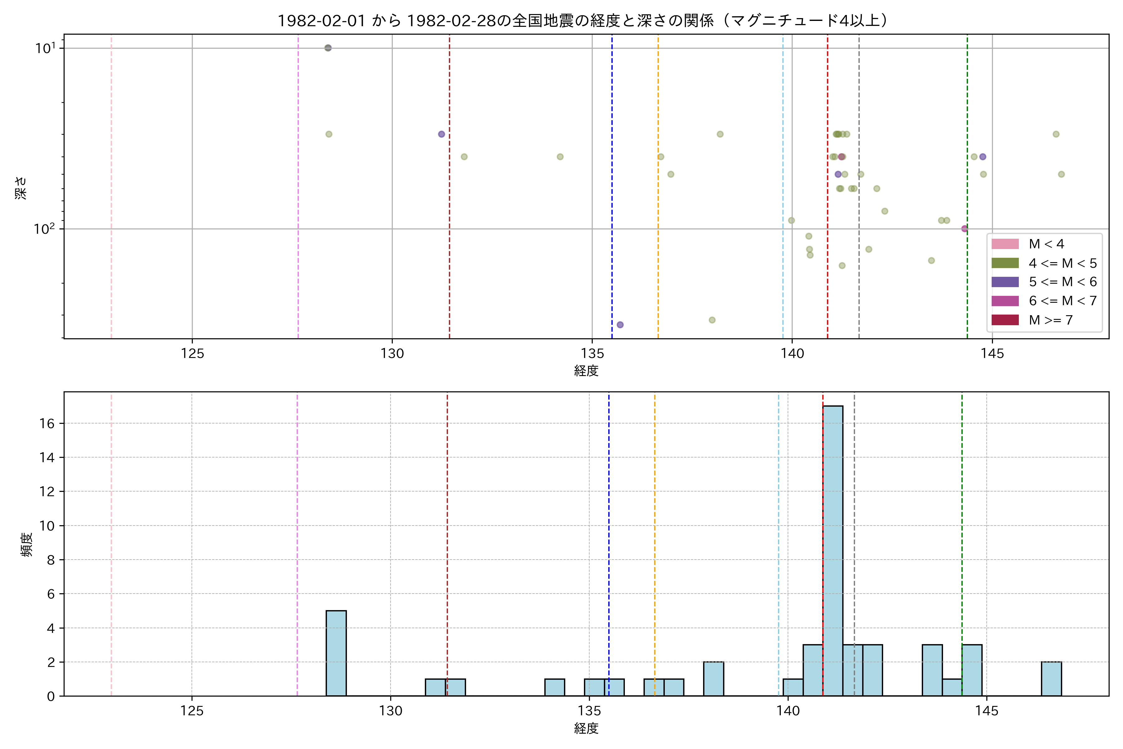Image resolution: width=1123 pixels, height=749 pixels.
Task: Click the histogram bar of height 5 near 128.5
Action: pos(336,653)
